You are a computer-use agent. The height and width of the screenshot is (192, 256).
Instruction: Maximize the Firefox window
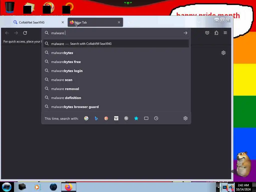222,20
